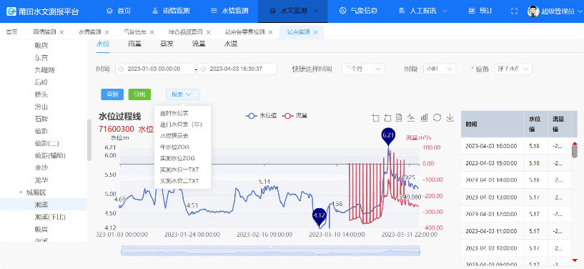The width and height of the screenshot is (584, 269).
Task: Click the clock icon in start time field
Action: [121, 69]
